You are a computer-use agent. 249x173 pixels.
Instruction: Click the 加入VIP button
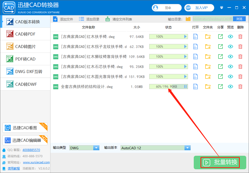199,8
